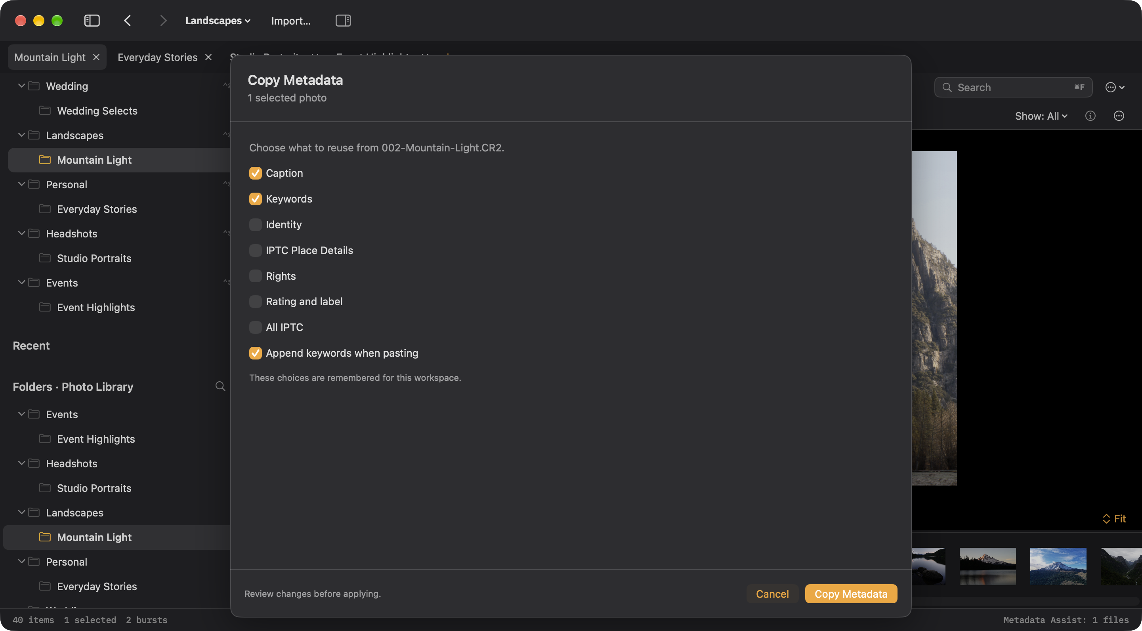The width and height of the screenshot is (1142, 631).
Task: Uncheck the Caption checkbox
Action: pyautogui.click(x=255, y=173)
